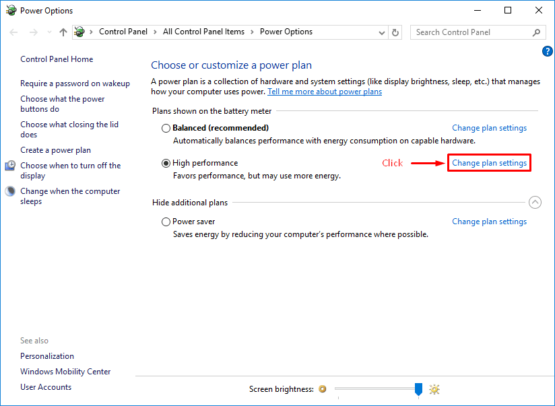Click the Back arrow navigation button
This screenshot has height=406, width=555.
[x=15, y=32]
